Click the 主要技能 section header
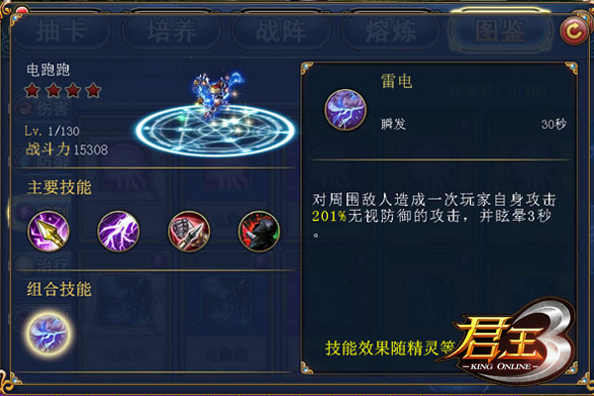Screen dimensions: 594x396 (x=59, y=187)
